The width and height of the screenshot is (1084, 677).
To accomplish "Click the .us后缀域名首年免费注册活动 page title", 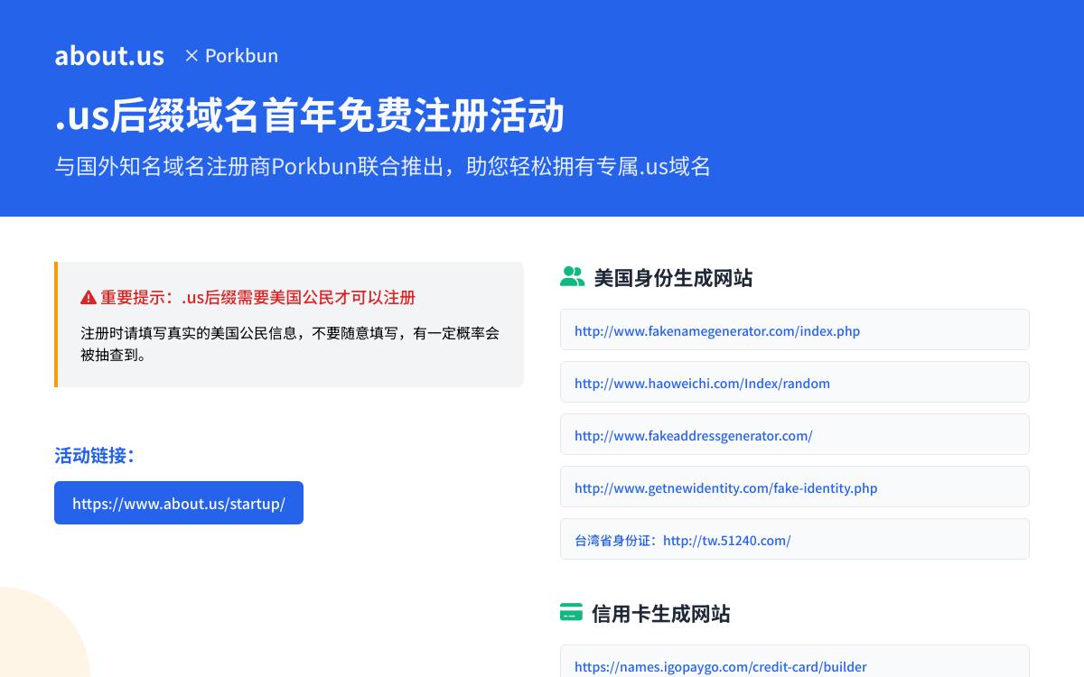I will click(x=310, y=116).
